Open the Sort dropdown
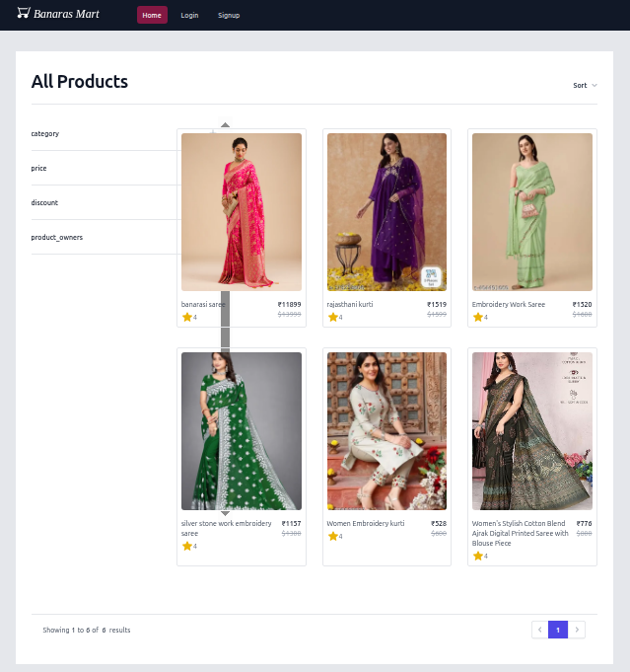The height and width of the screenshot is (672, 630). coord(585,85)
